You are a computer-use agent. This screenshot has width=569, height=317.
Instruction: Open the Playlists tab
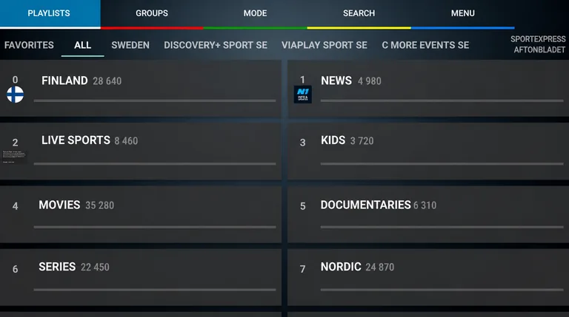pyautogui.click(x=50, y=13)
